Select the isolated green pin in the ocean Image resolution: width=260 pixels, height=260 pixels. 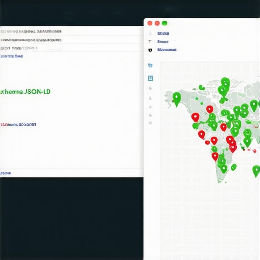click(x=256, y=171)
